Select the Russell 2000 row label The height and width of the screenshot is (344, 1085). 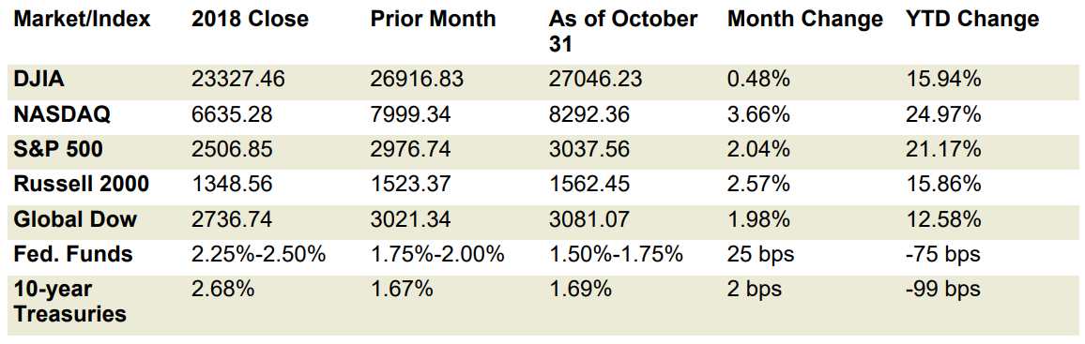click(82, 185)
